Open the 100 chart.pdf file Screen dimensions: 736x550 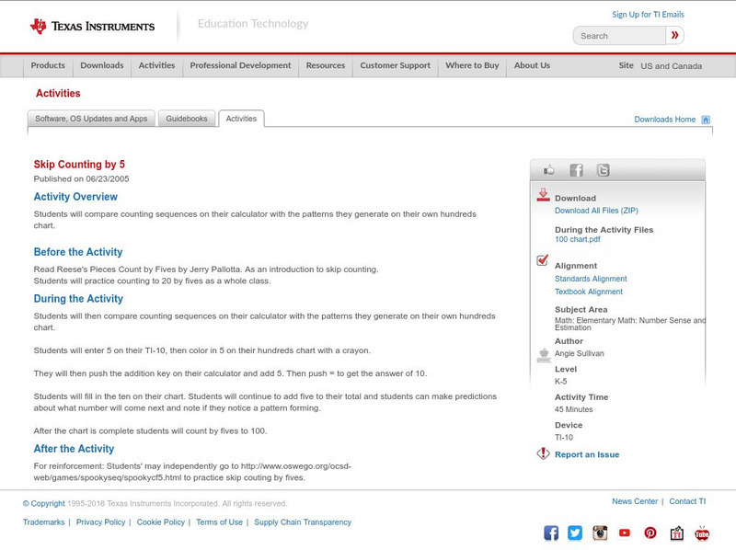point(578,239)
